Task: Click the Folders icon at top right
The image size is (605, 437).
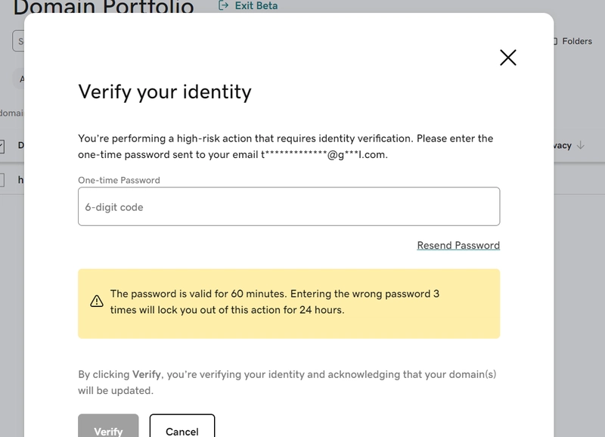Action: click(x=555, y=42)
